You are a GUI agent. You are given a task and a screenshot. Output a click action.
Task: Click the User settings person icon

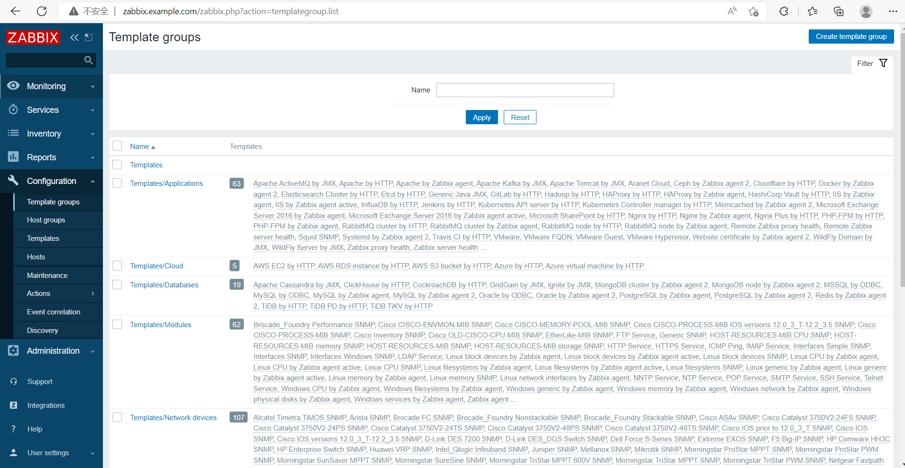[13, 452]
